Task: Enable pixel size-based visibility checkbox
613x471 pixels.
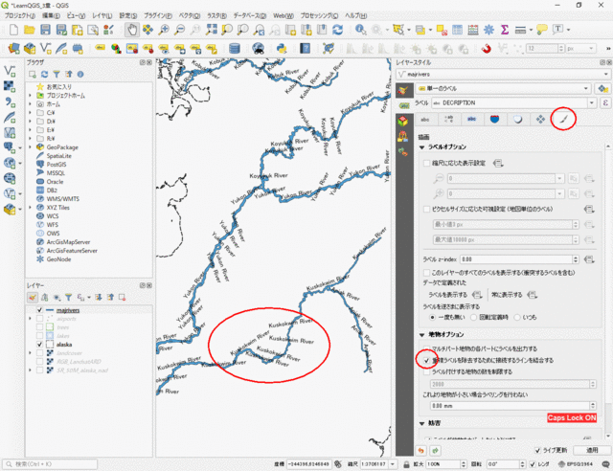Action: [427, 209]
